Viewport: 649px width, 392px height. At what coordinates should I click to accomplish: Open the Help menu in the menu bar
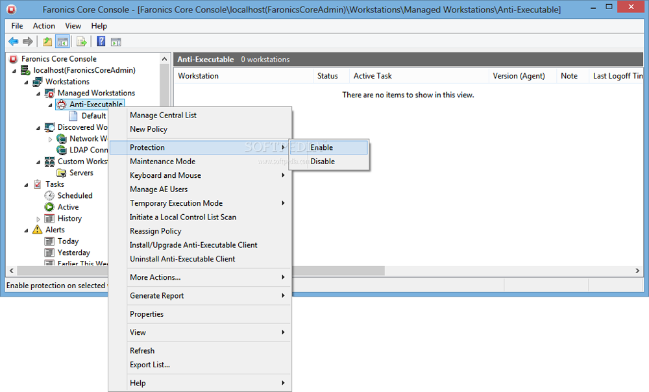tap(99, 26)
